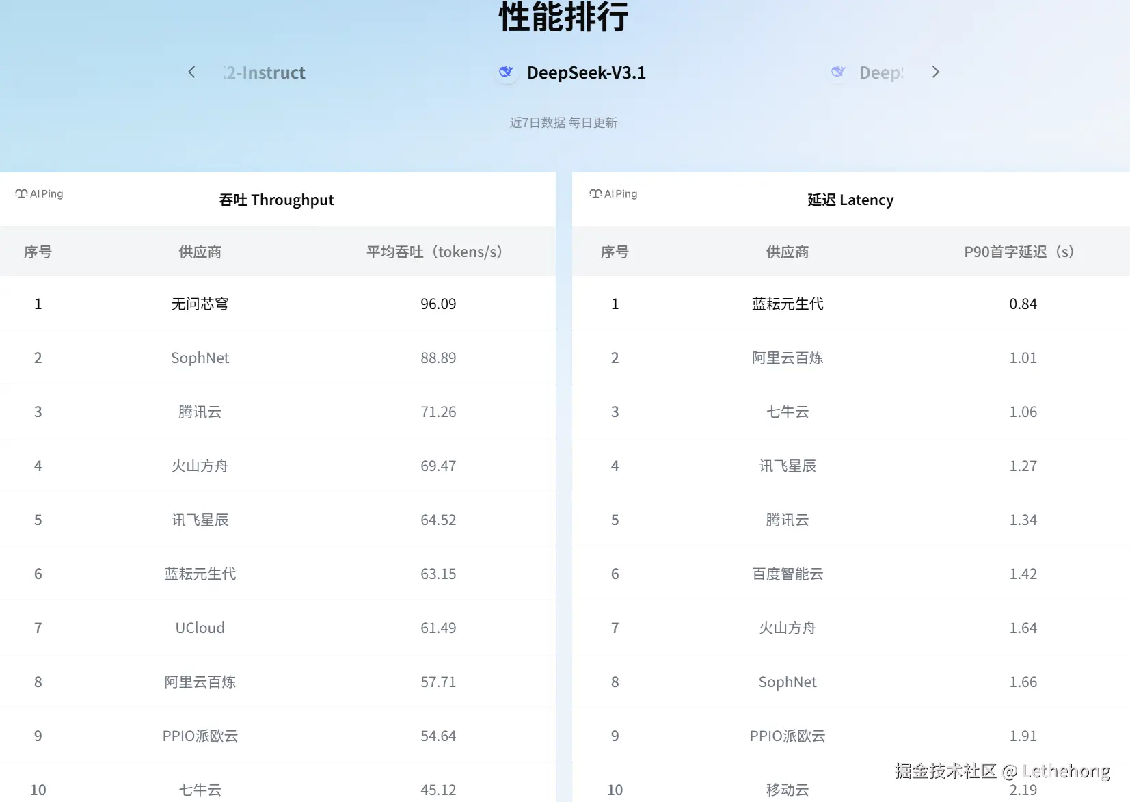Click the AI Ping logo in the Throughput table
Viewport: 1130px width, 802px height.
39,193
